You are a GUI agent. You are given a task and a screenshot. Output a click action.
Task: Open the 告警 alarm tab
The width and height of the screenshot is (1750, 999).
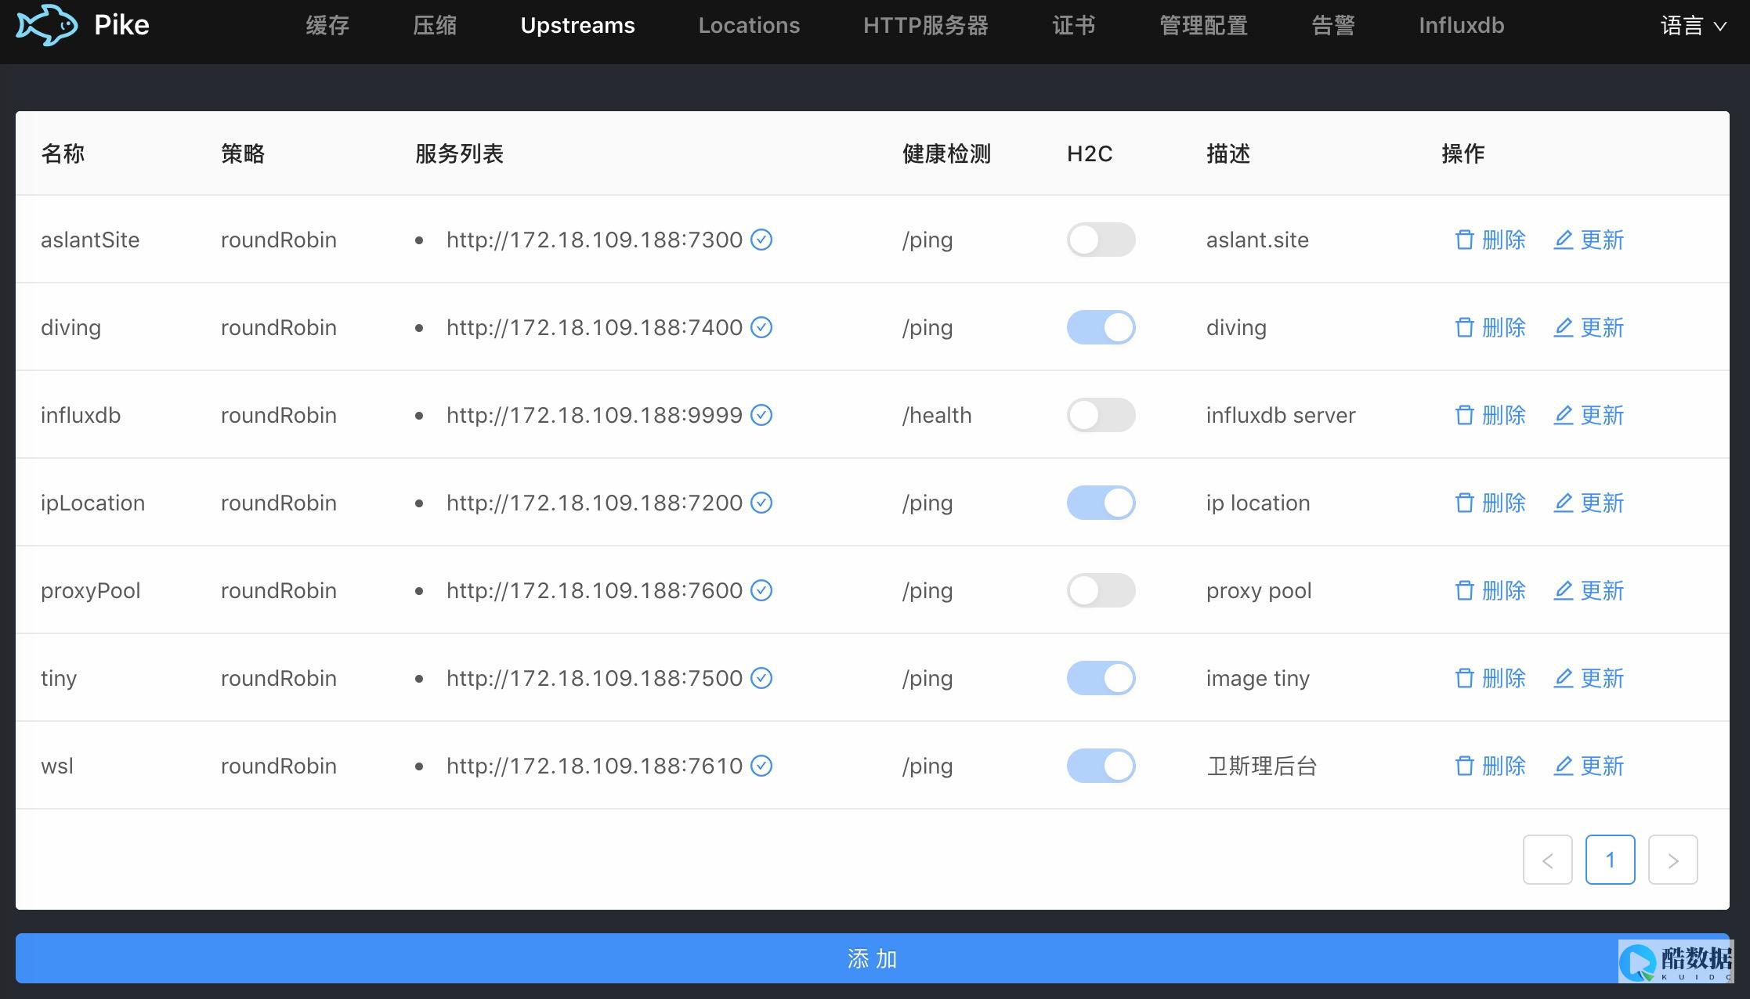1333,25
